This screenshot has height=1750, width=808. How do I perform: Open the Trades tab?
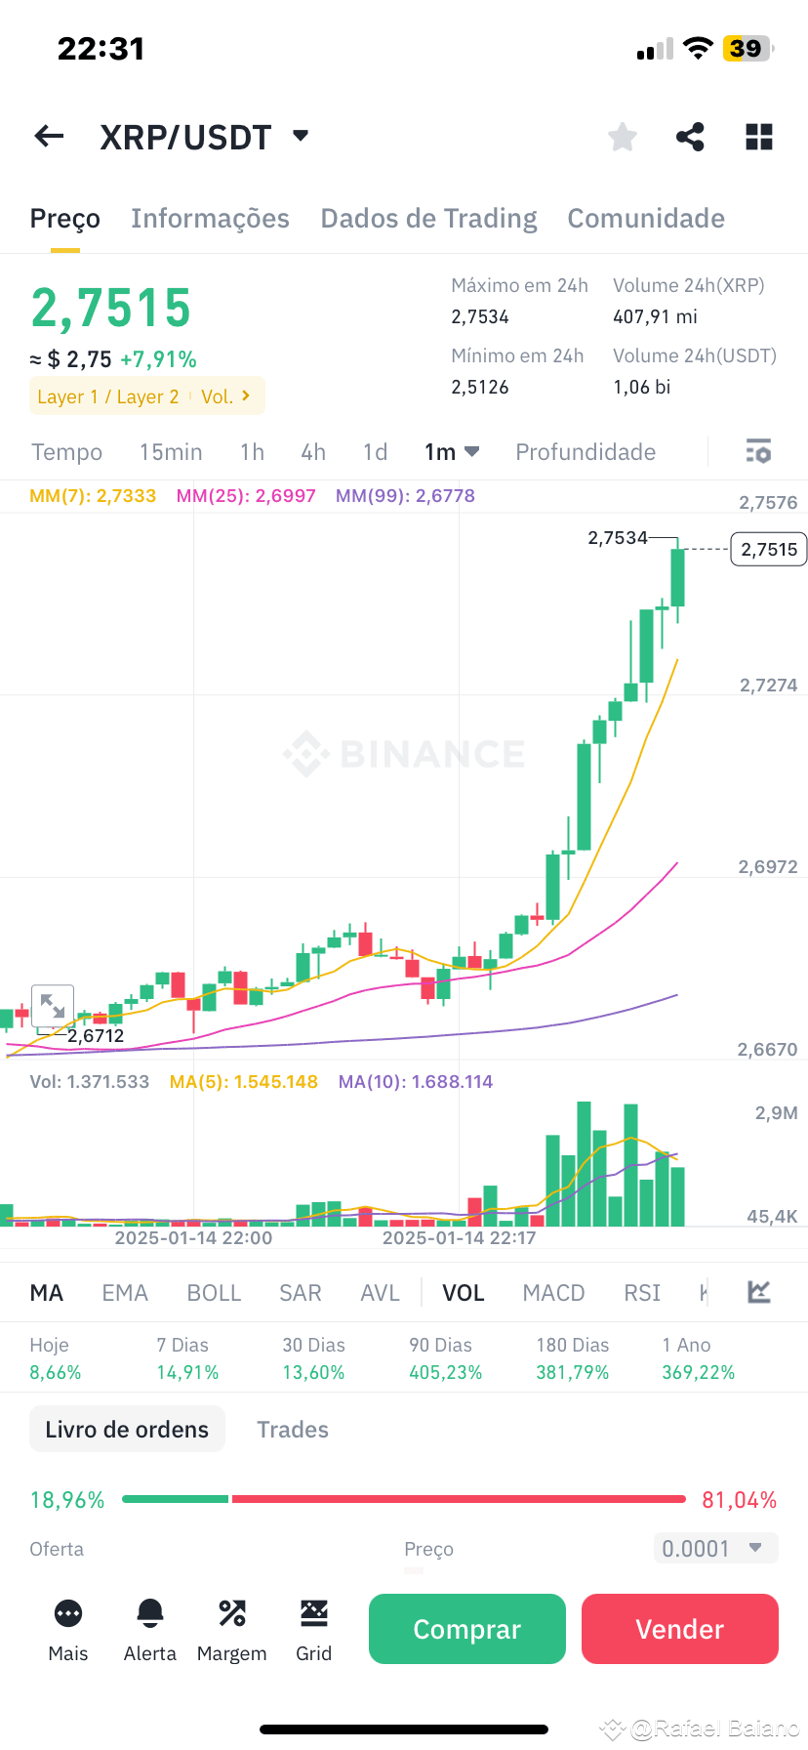pyautogui.click(x=292, y=1429)
